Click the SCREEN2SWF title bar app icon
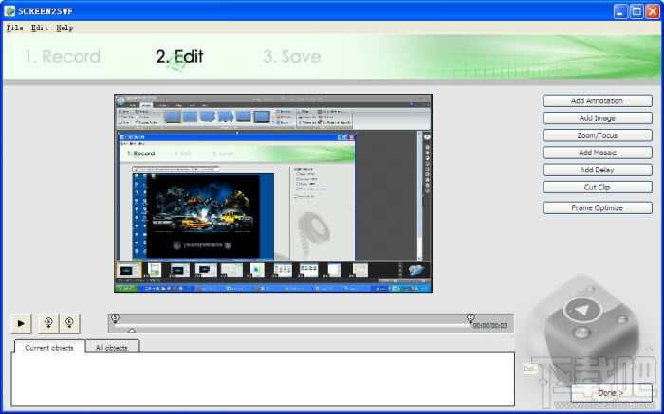 (x=9, y=11)
